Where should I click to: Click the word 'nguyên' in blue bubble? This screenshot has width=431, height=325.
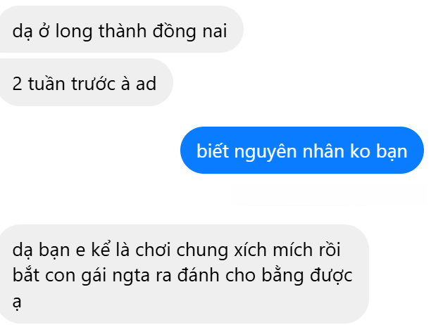click(266, 153)
